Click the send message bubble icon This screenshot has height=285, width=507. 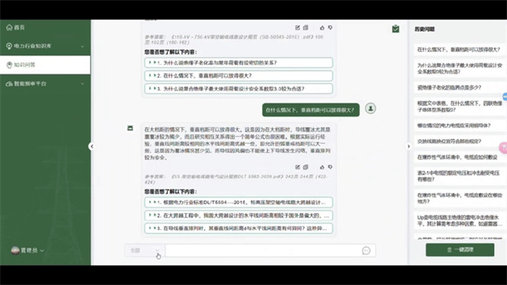tap(366, 250)
